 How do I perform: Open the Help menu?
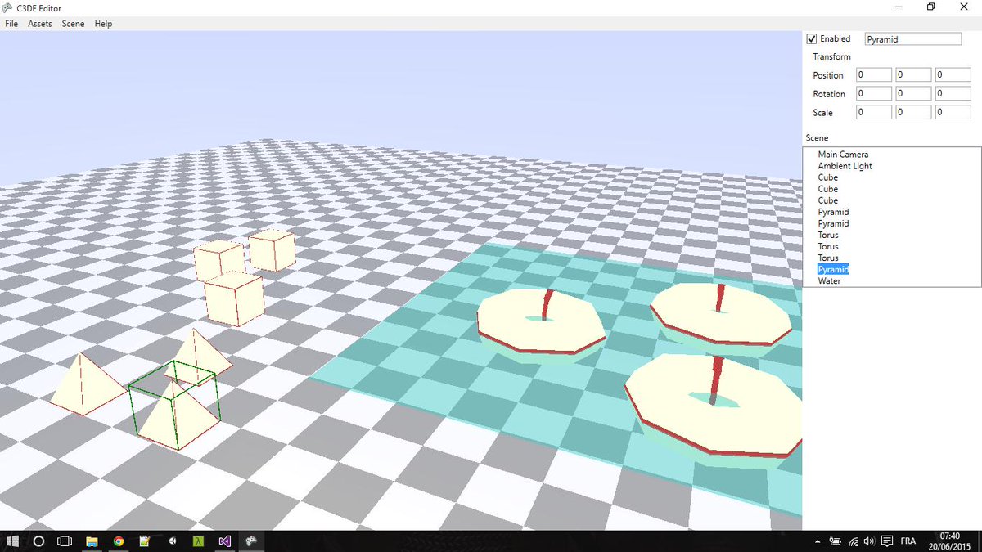103,24
